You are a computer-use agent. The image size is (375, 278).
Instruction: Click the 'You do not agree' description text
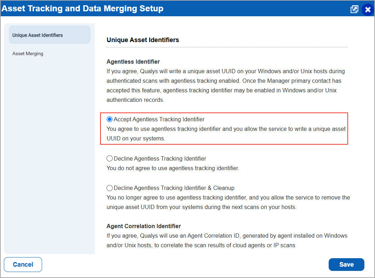click(x=173, y=168)
